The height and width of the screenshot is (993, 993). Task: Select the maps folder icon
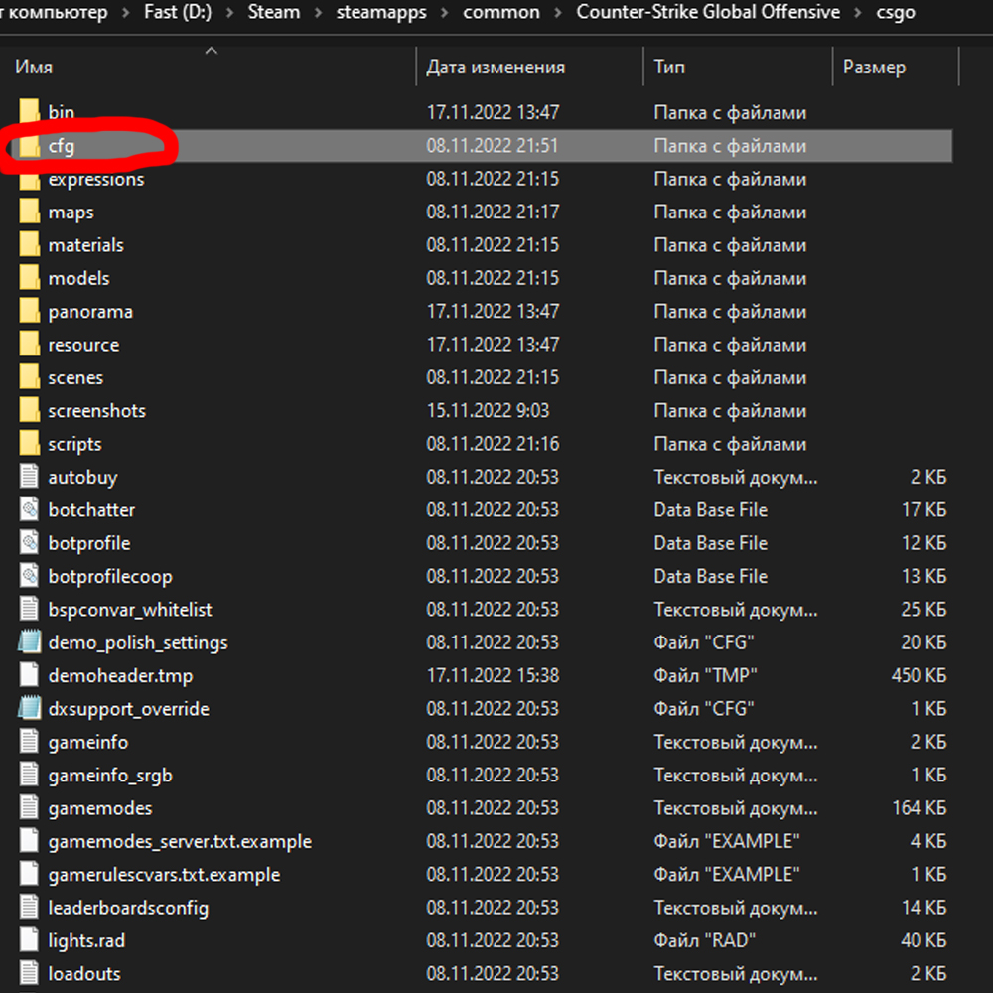29,211
